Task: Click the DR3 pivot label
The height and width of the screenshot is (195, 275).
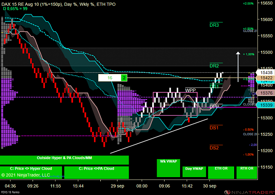Action: tap(214, 25)
